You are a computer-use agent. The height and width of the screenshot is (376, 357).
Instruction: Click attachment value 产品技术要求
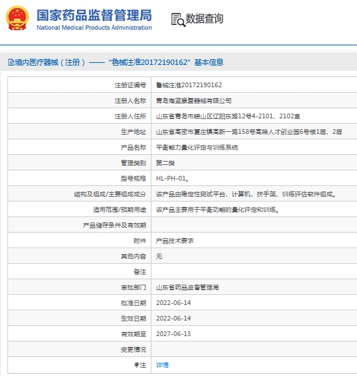click(x=175, y=241)
